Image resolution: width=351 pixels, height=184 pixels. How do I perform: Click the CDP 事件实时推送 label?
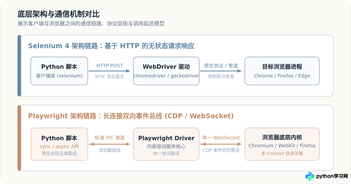(221, 150)
